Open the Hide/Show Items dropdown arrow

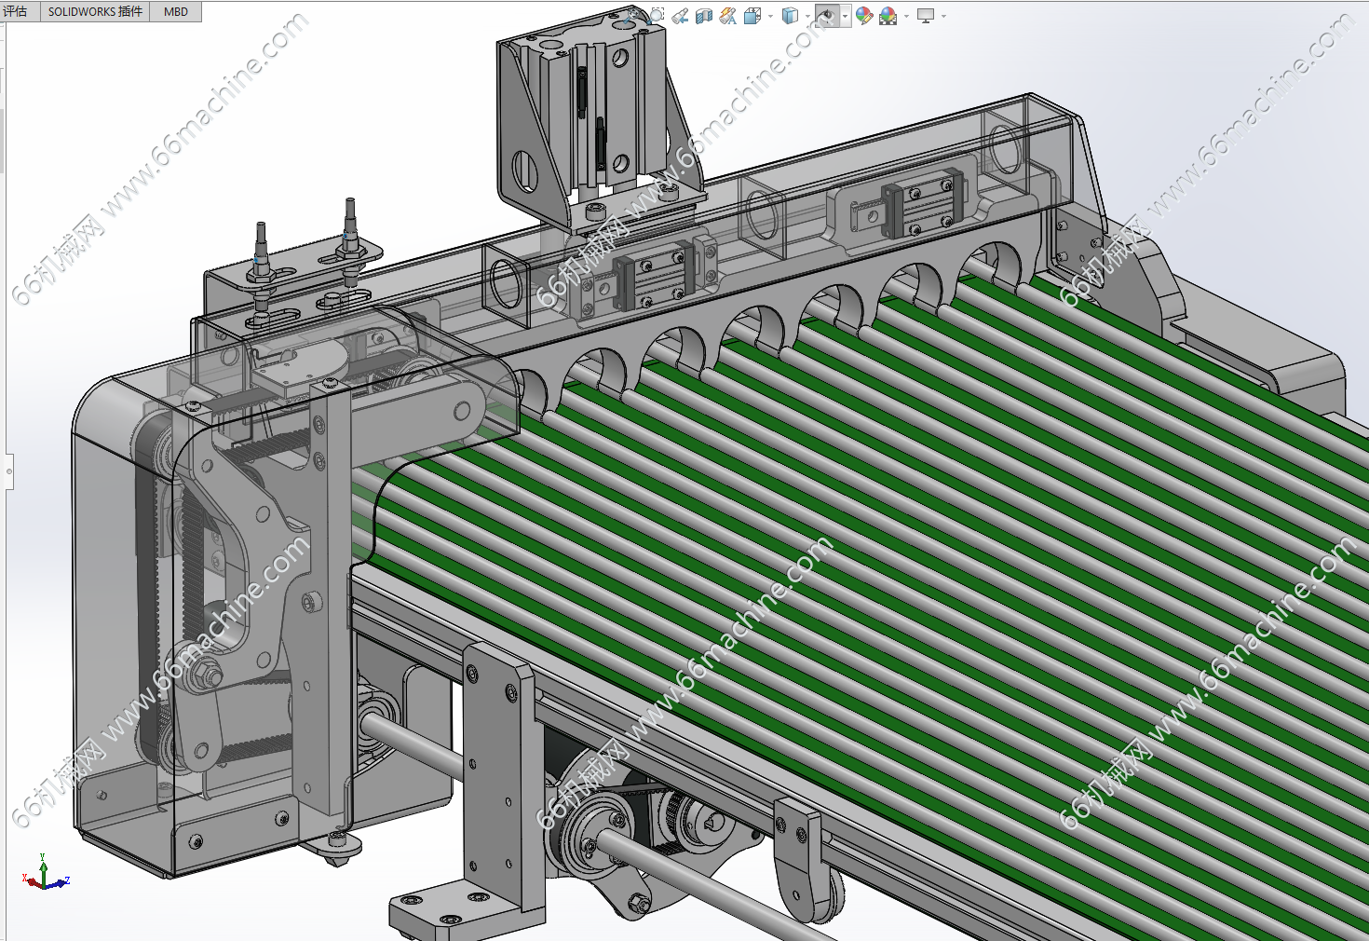pyautogui.click(x=845, y=16)
